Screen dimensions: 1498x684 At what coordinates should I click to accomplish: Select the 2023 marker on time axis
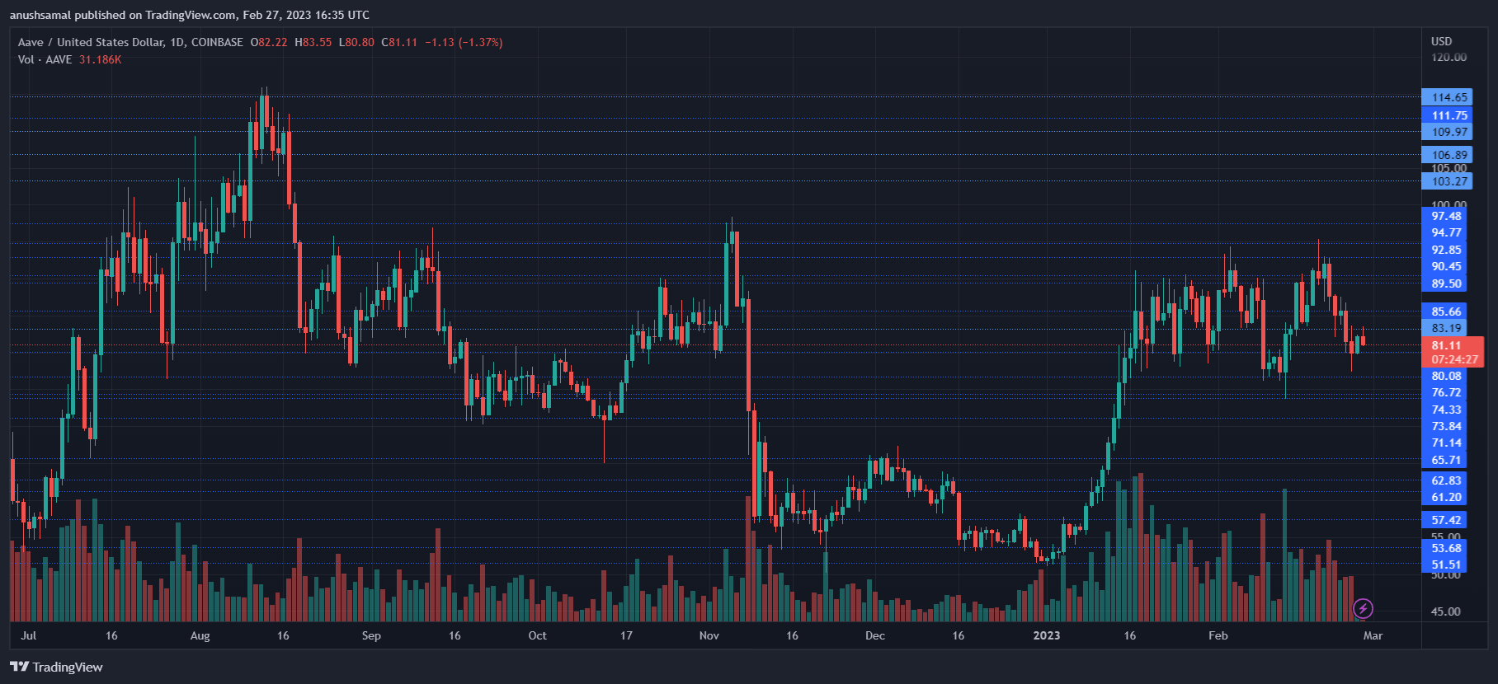point(1046,635)
